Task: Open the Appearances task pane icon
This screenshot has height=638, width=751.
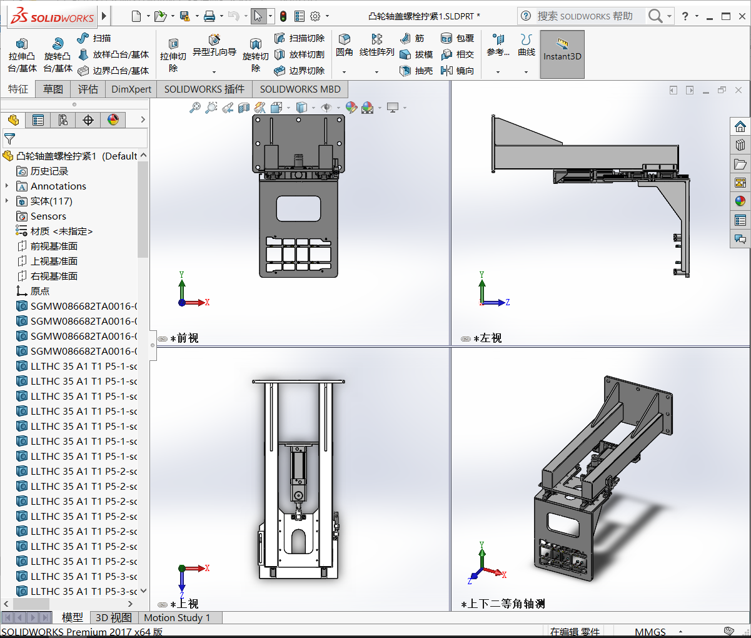Action: tap(740, 201)
